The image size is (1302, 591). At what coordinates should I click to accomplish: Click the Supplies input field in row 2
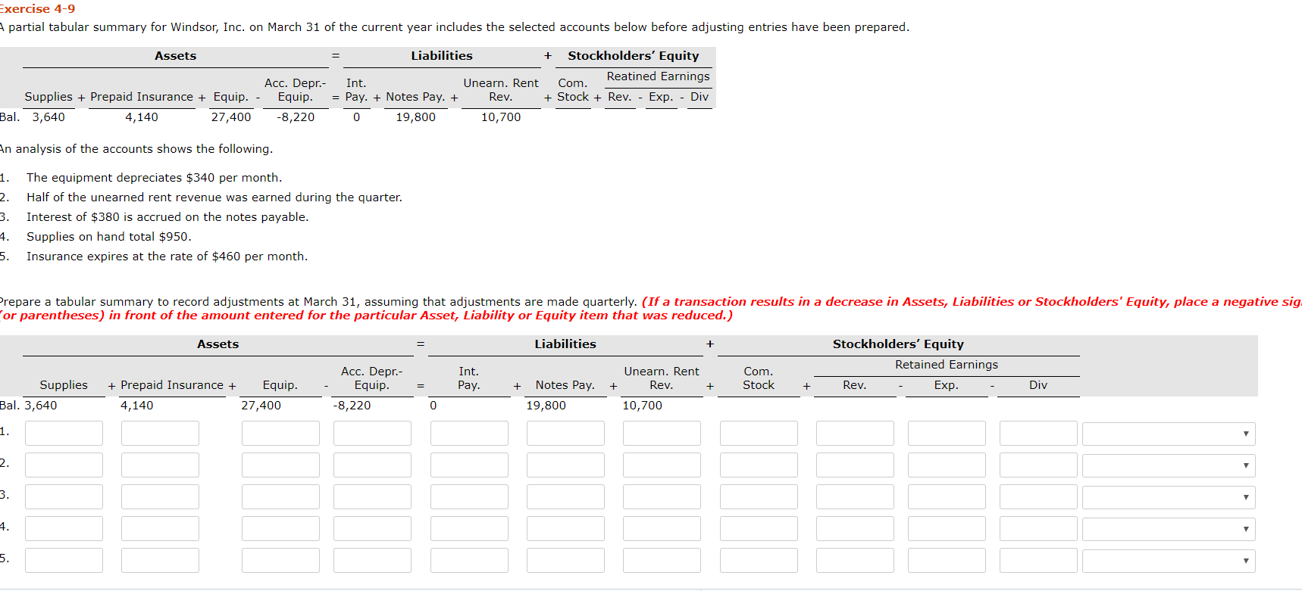(64, 465)
